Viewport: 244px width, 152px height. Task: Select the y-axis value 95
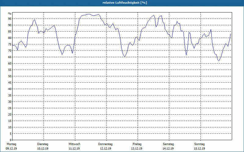tap(10, 19)
